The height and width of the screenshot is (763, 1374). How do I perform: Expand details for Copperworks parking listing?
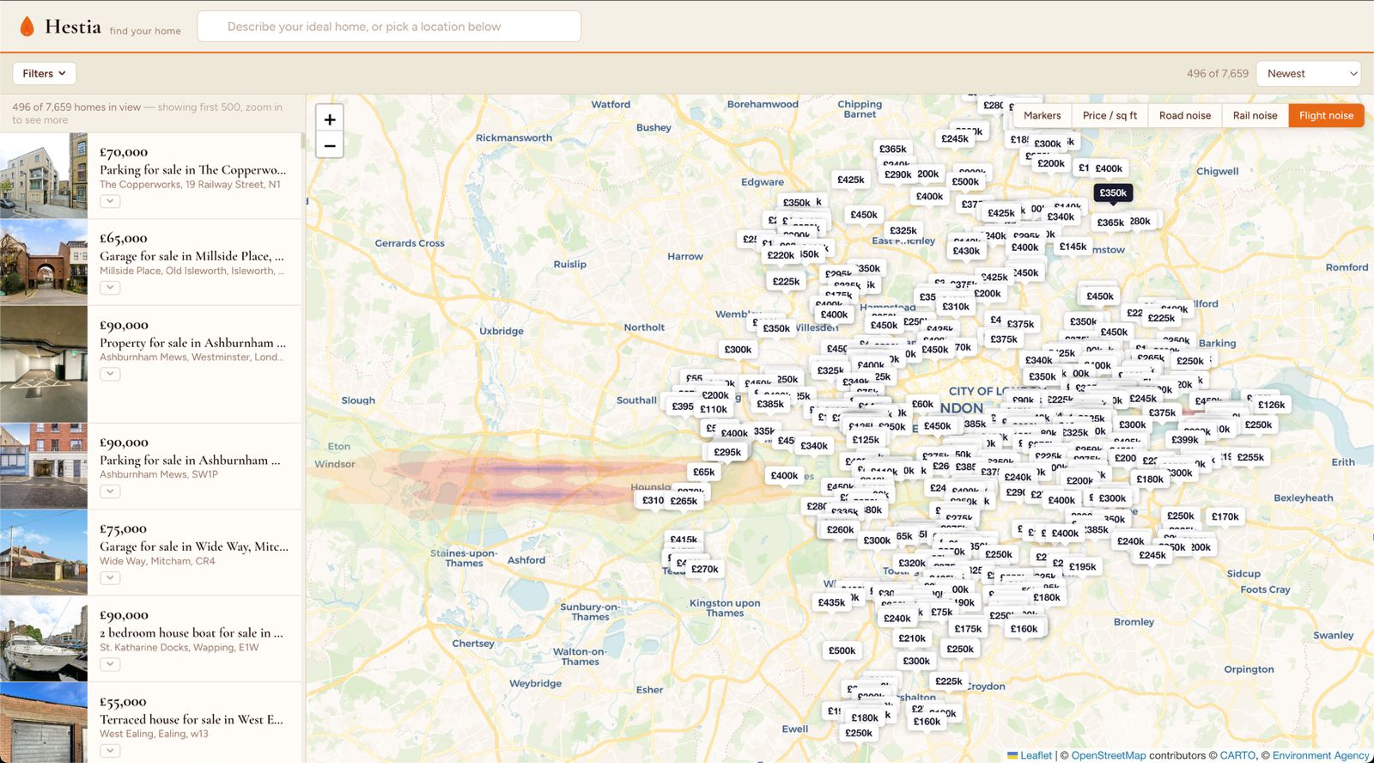pos(110,202)
